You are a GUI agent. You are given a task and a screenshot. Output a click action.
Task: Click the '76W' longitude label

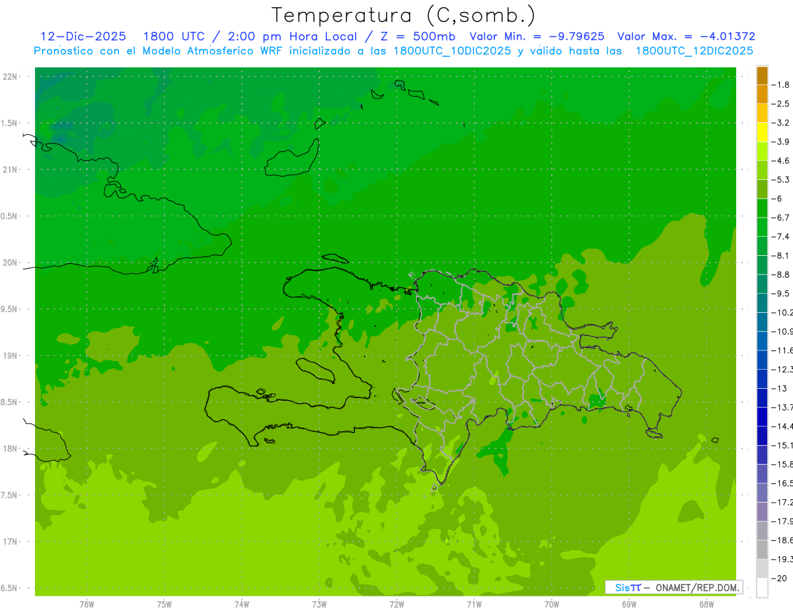pos(87,604)
